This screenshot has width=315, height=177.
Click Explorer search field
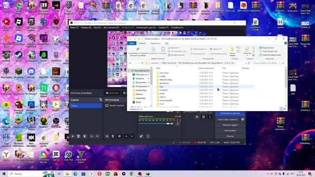coord(269,63)
